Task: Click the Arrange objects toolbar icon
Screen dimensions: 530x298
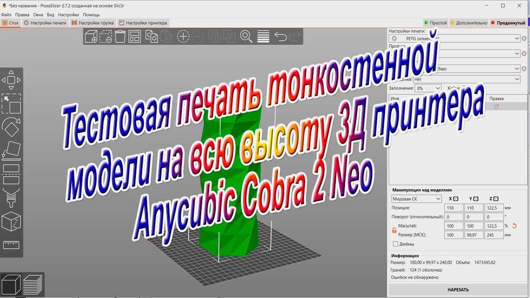Action: pos(135,36)
